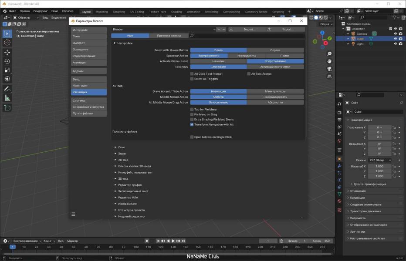Click the add keymap preset plus button
Image resolution: width=406 pixels, height=261 pixels.
pos(219,29)
